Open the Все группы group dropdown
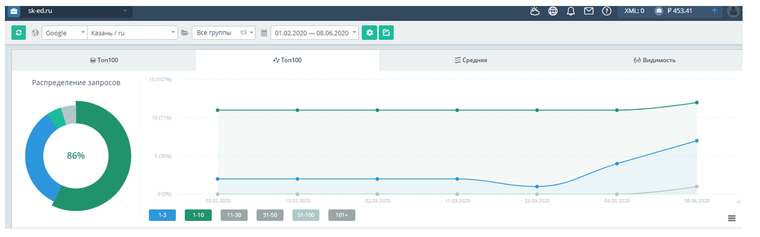 pos(224,33)
